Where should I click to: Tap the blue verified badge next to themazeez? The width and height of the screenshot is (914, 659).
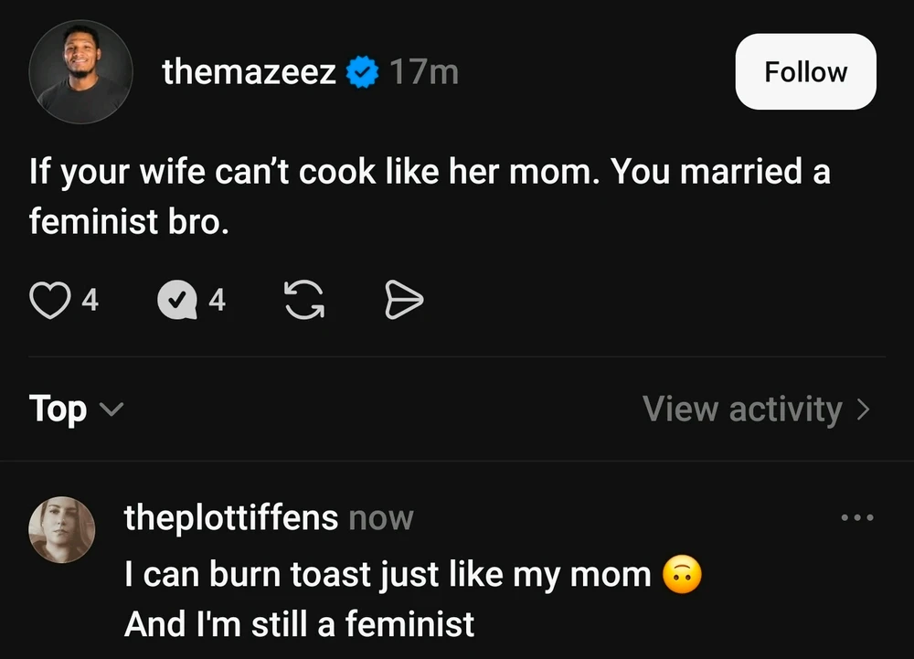pos(363,71)
